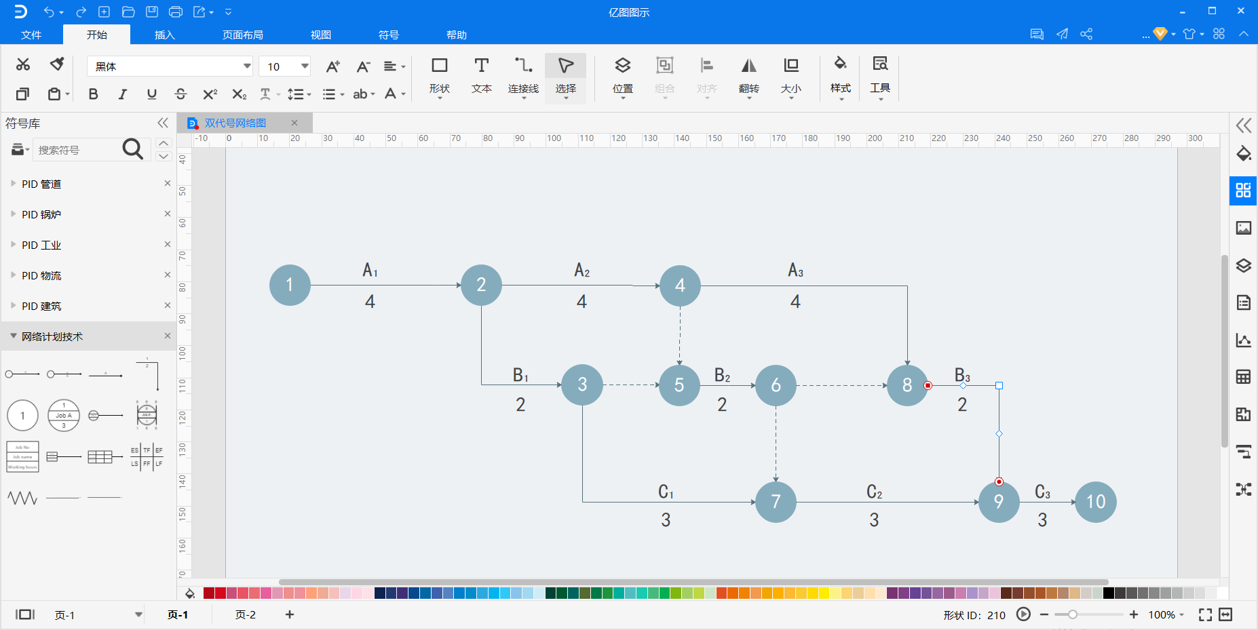Switch to the 页-2 page tab
The image size is (1258, 630).
(246, 614)
